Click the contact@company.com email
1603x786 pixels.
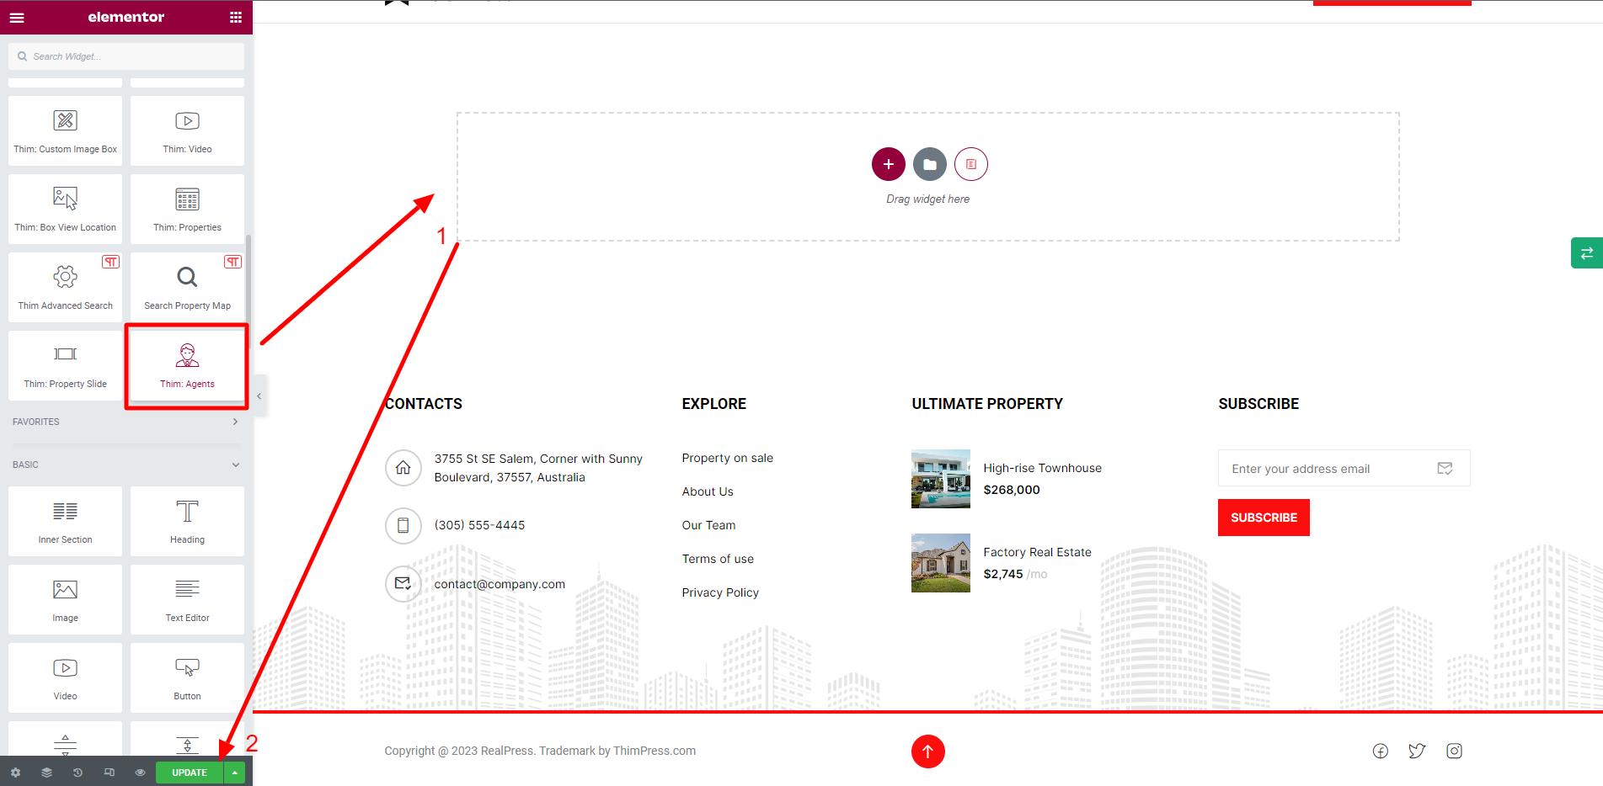click(500, 584)
